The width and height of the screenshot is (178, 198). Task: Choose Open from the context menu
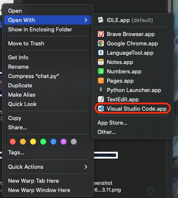(48, 11)
